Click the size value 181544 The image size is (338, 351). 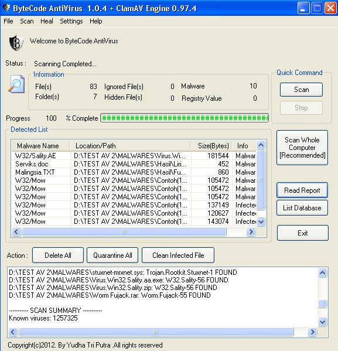click(x=218, y=156)
